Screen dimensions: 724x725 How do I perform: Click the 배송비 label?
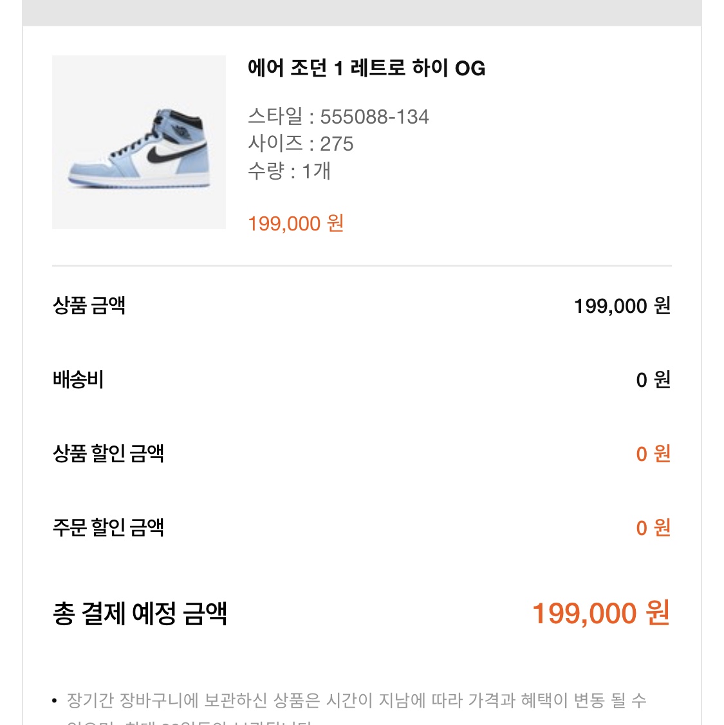[x=78, y=379]
